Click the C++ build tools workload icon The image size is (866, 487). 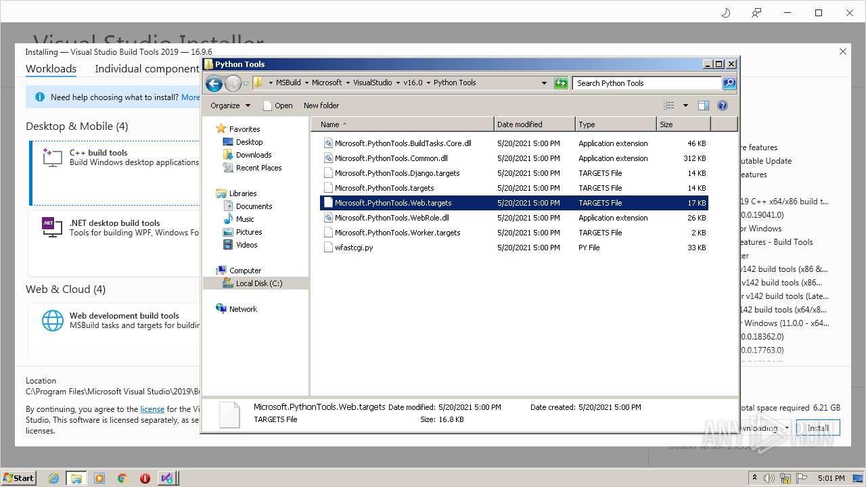pos(52,157)
